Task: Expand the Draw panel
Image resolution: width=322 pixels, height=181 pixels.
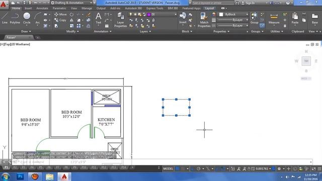Action: (x=26, y=31)
